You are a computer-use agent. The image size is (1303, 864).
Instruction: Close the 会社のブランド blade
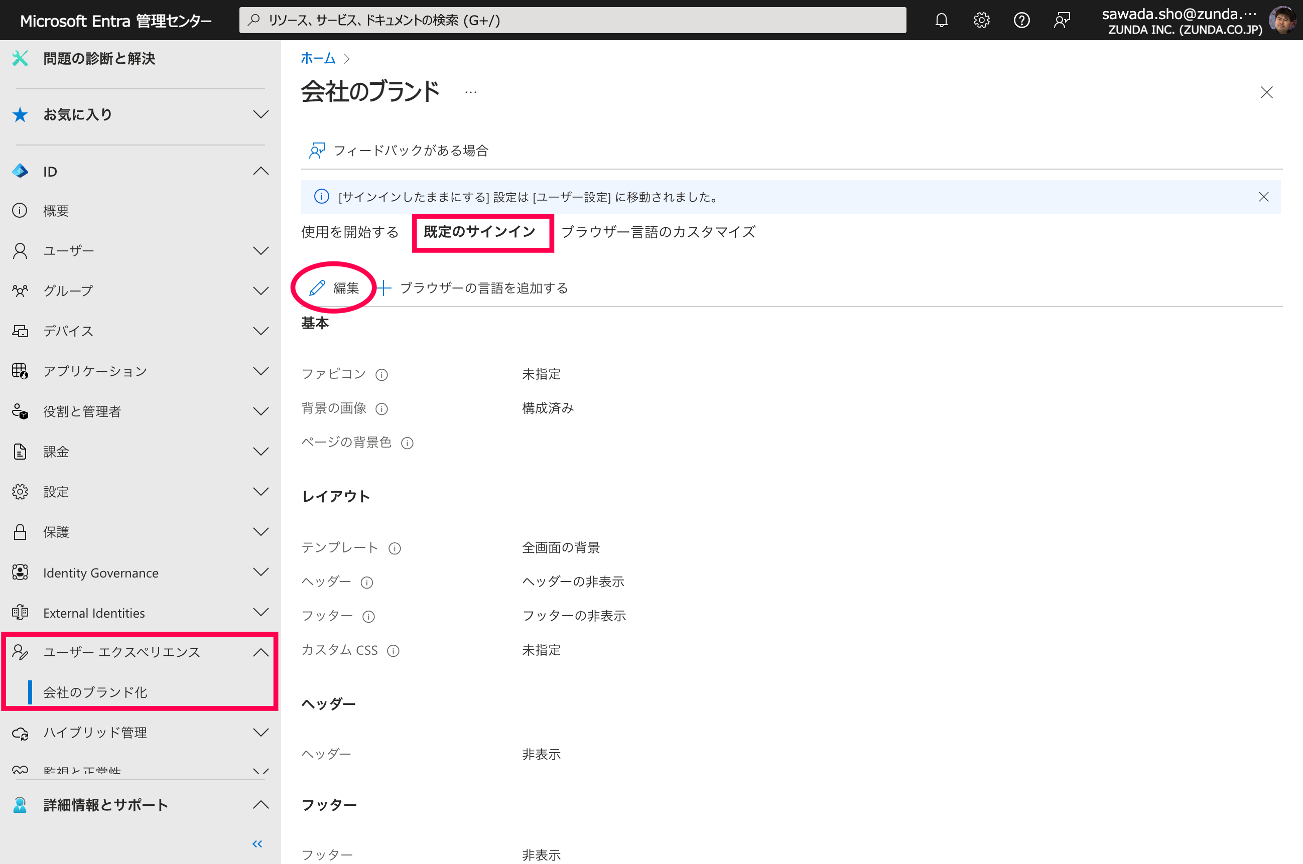(x=1267, y=92)
